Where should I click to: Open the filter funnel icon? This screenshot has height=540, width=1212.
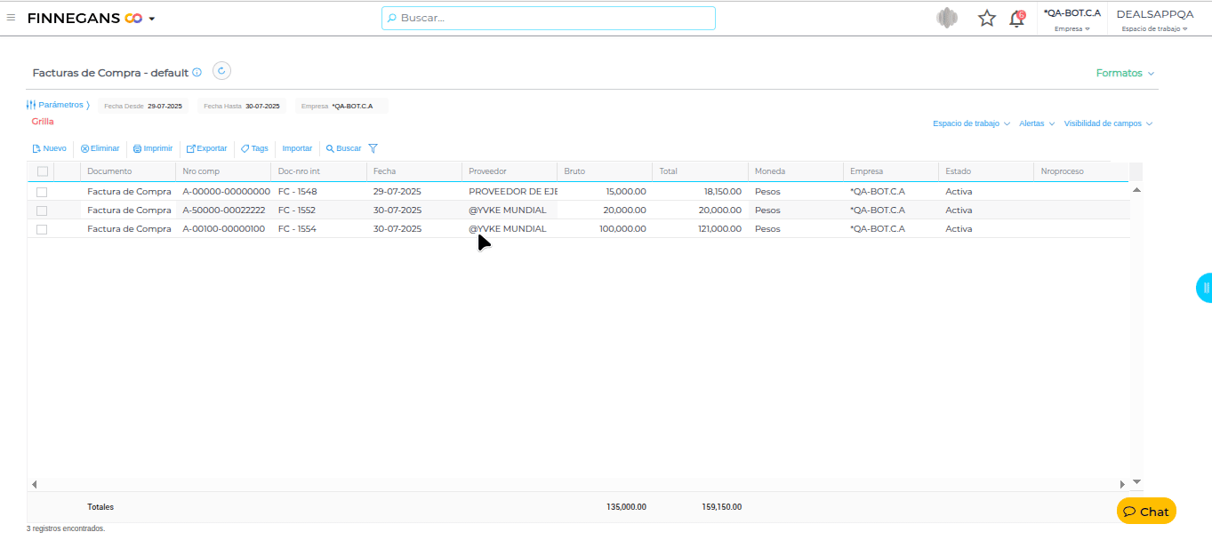[x=373, y=148]
